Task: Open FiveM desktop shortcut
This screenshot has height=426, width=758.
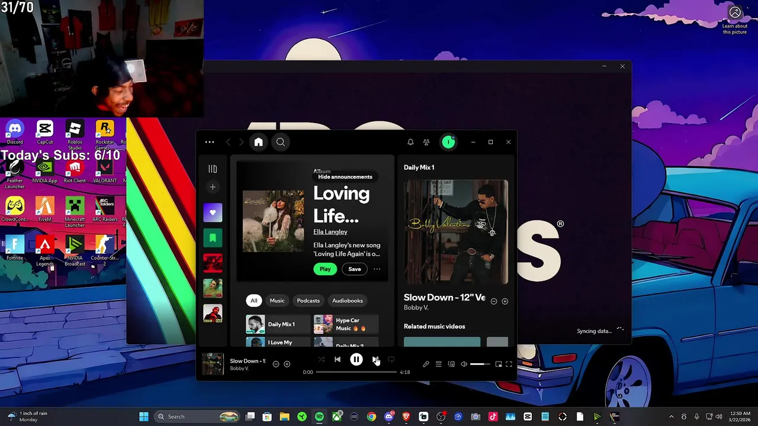Action: coord(45,209)
